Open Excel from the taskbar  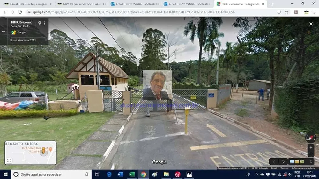click(x=132, y=174)
